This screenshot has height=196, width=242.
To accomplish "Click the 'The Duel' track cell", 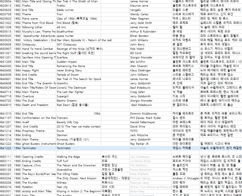I will (x=39, y=101).
